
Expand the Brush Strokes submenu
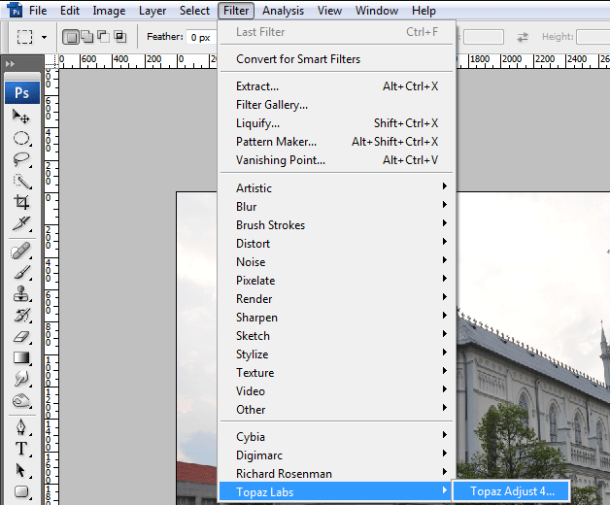point(336,225)
